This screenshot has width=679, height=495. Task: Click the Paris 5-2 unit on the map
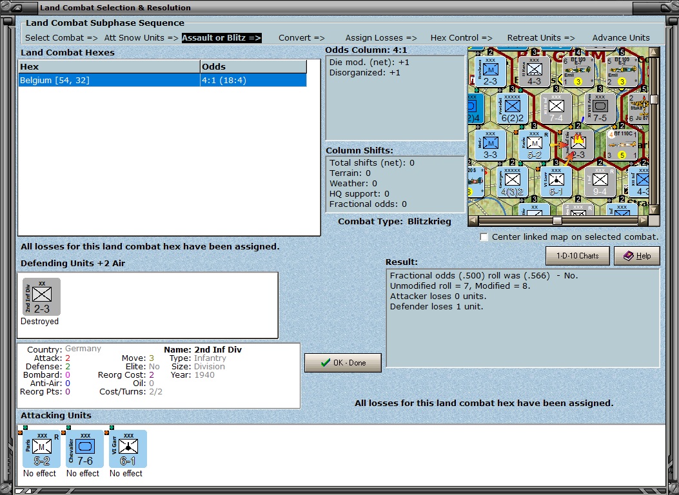(535, 145)
